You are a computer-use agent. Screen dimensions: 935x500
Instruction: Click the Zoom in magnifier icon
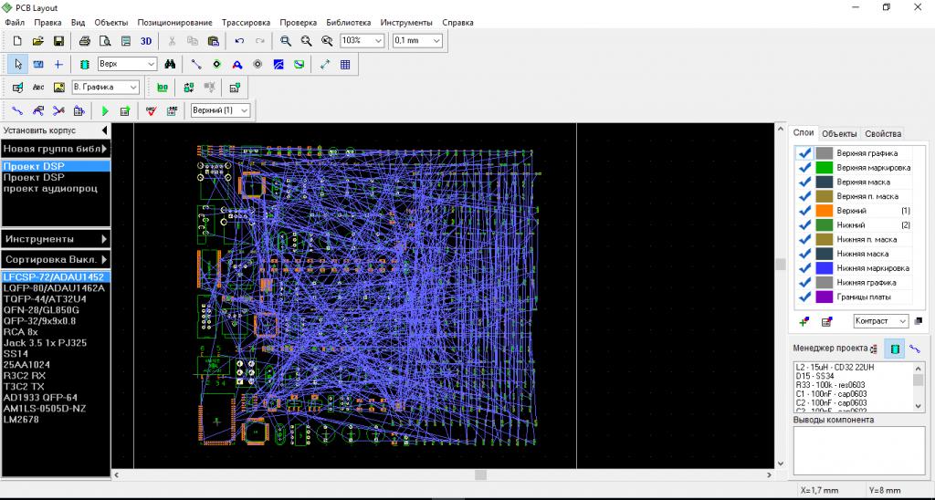pyautogui.click(x=286, y=41)
